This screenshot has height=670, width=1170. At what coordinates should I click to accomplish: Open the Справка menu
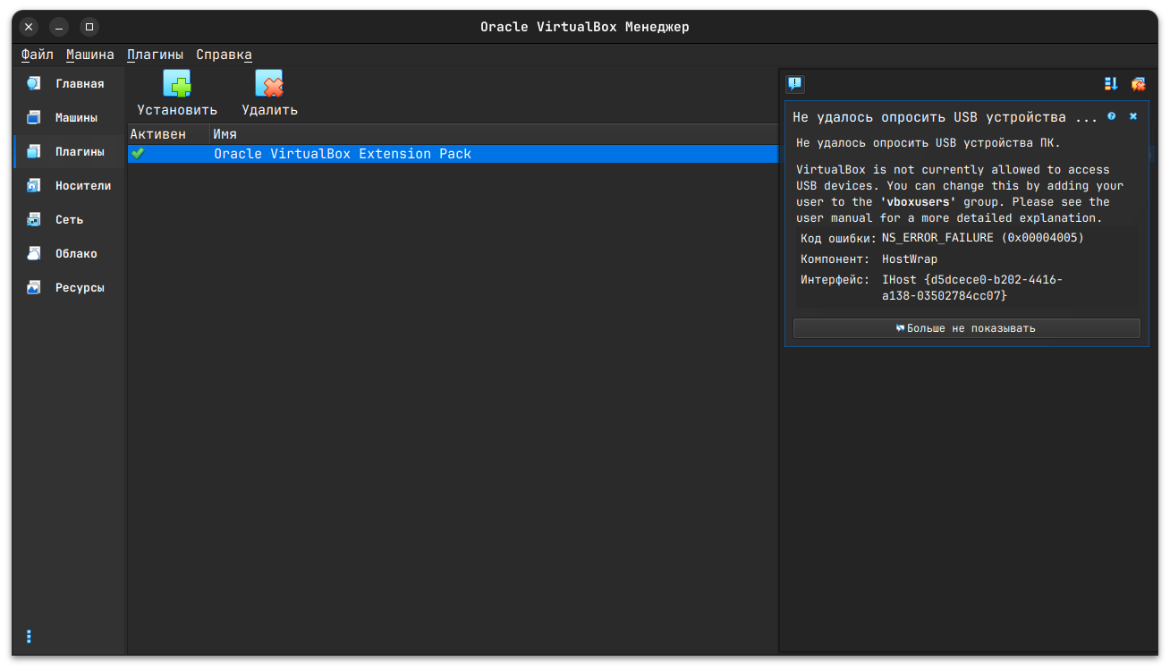224,55
